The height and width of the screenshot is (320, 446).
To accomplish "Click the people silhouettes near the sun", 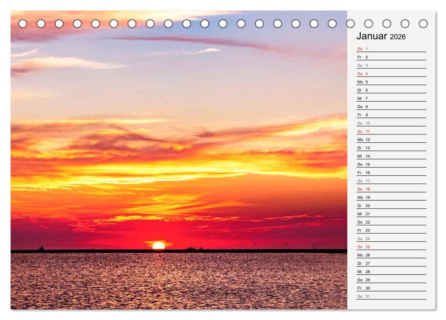I will pyautogui.click(x=195, y=247).
